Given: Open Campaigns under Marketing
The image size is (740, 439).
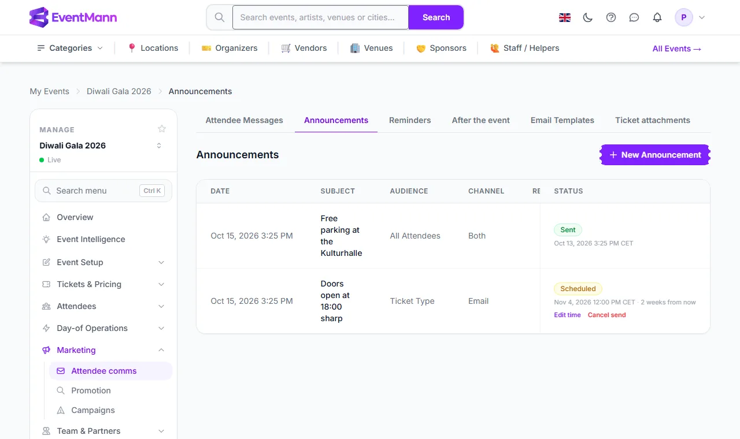Looking at the screenshot, I should click(x=110, y=410).
